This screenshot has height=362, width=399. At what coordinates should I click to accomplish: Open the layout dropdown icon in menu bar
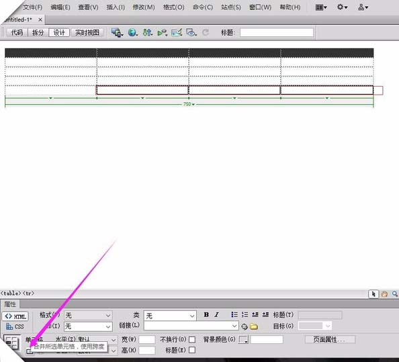tap(321, 7)
